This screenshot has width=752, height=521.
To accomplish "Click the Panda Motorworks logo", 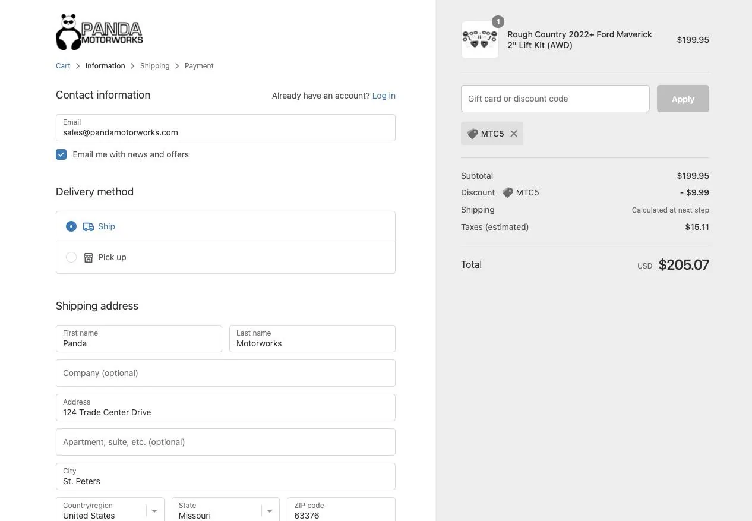I will click(x=99, y=32).
